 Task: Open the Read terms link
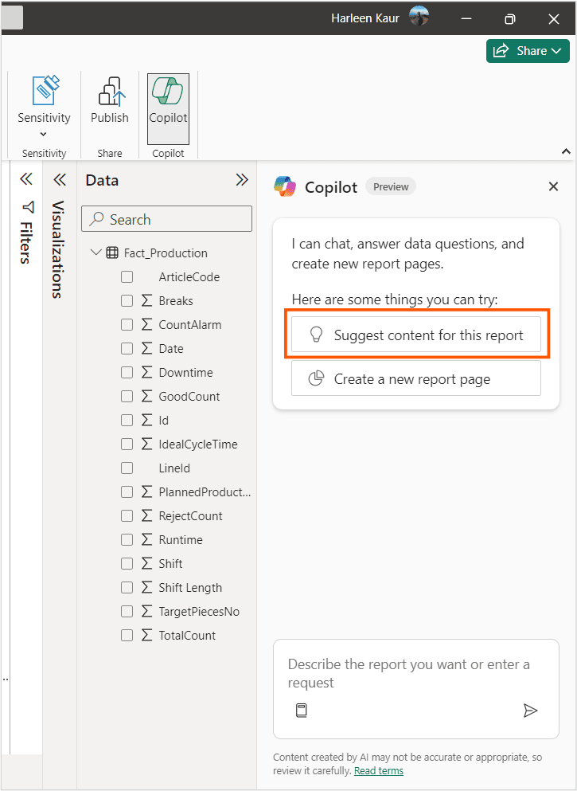pos(379,771)
